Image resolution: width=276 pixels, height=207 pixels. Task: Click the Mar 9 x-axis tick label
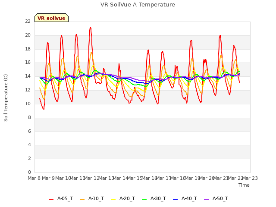click(x=48, y=178)
